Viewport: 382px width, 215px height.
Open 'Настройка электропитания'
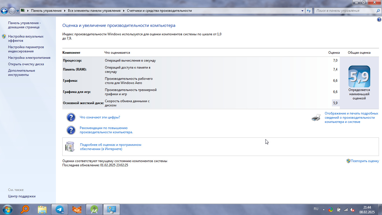pyautogui.click(x=29, y=58)
